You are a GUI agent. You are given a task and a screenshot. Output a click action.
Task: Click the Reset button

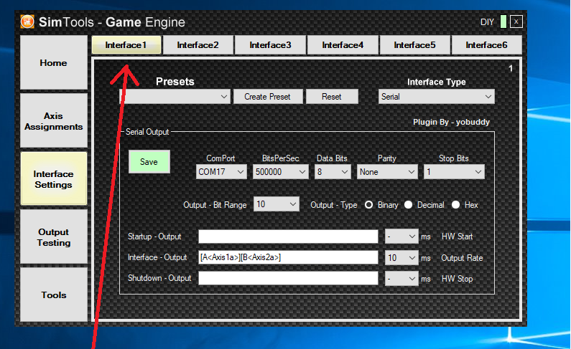coord(332,97)
